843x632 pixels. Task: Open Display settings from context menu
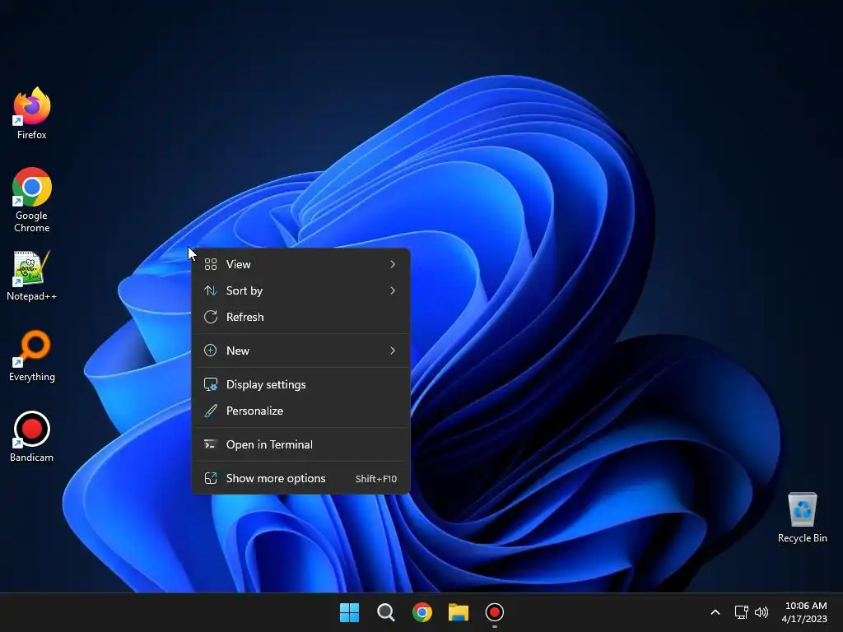pyautogui.click(x=301, y=385)
